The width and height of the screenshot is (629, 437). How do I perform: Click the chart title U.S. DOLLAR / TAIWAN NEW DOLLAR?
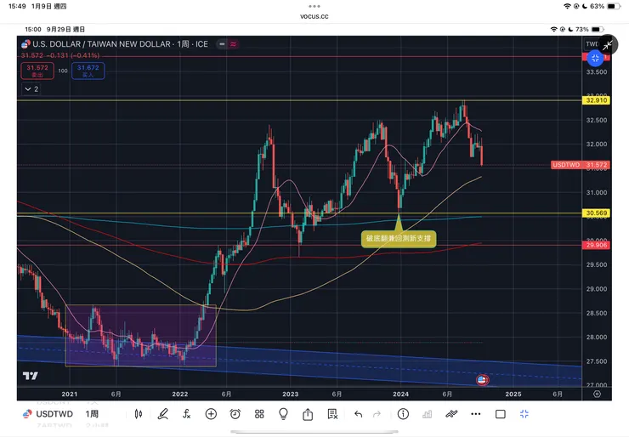coord(101,44)
